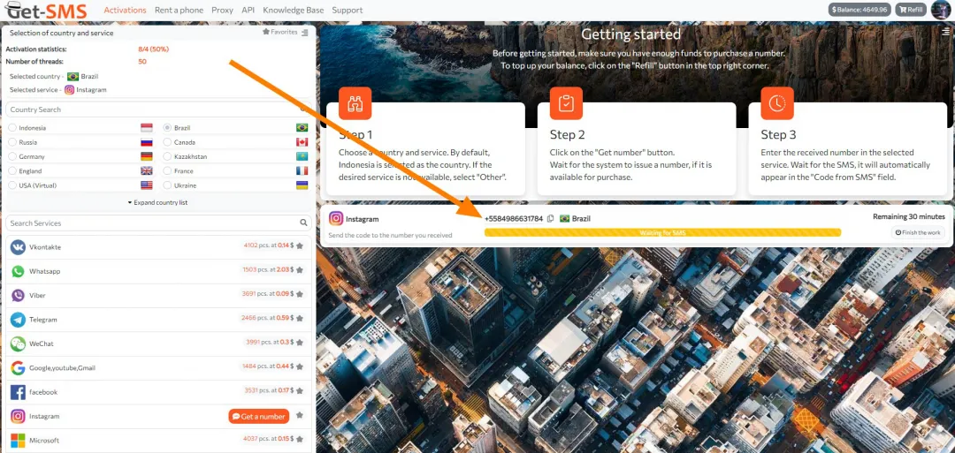Select the Canada country radio
The height and width of the screenshot is (453, 955).
167,142
